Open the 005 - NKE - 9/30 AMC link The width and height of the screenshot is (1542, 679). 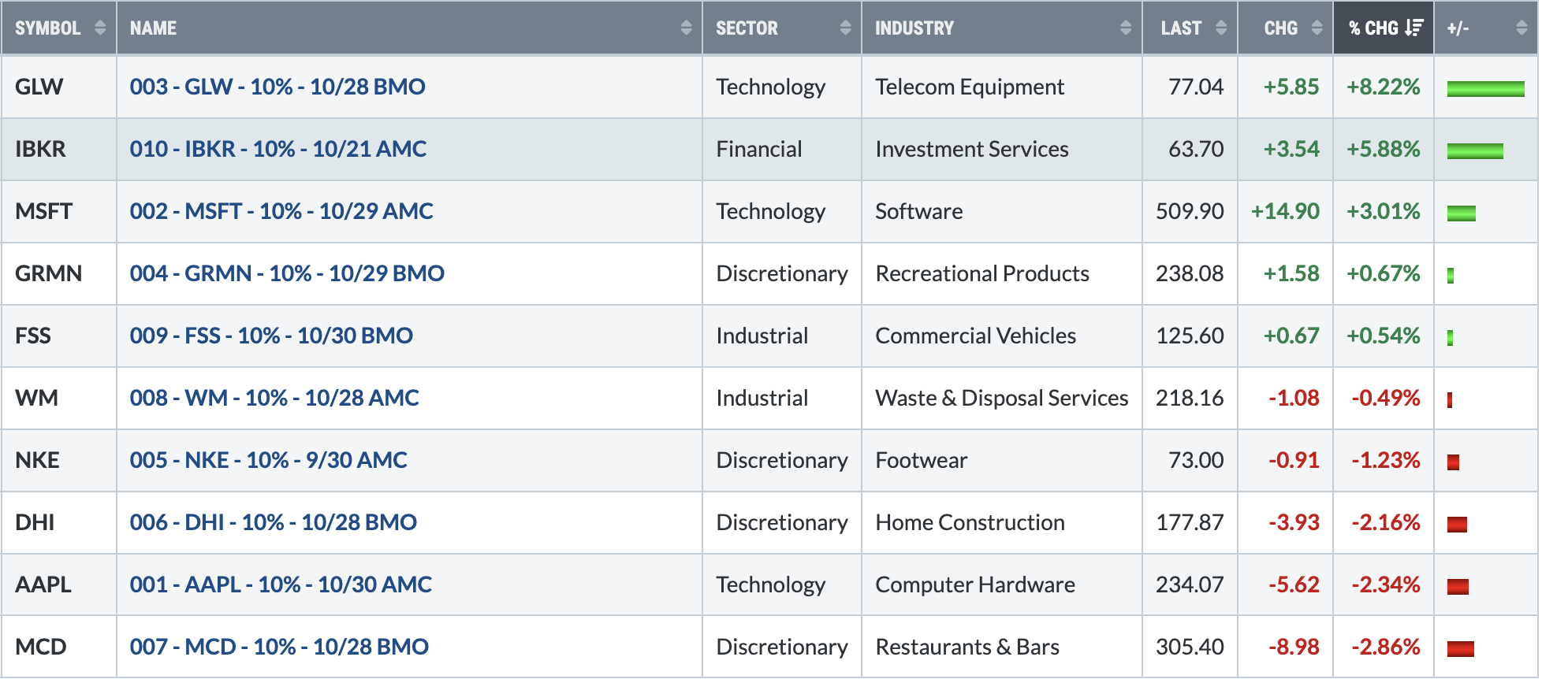(x=269, y=460)
